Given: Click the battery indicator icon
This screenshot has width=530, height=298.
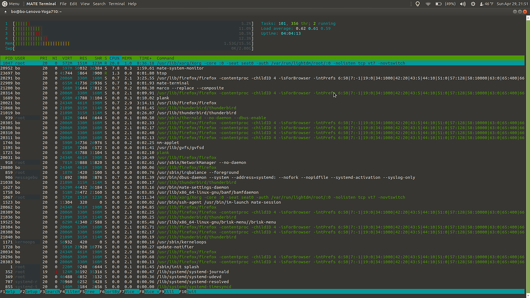Looking at the screenshot, I should tap(438, 4).
